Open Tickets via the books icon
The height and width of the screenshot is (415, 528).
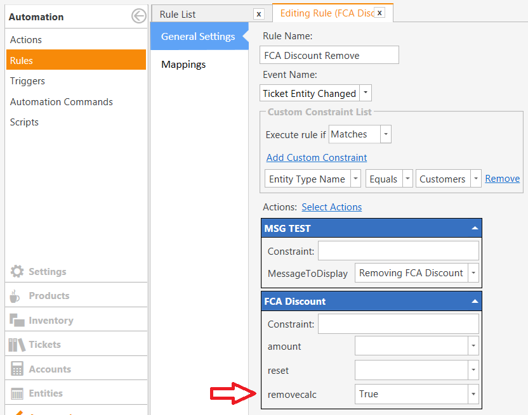17,345
